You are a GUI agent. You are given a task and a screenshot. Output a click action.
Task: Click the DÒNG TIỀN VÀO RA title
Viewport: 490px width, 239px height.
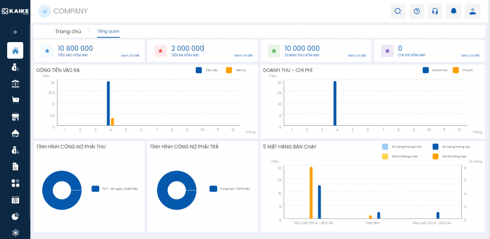[x=58, y=70]
